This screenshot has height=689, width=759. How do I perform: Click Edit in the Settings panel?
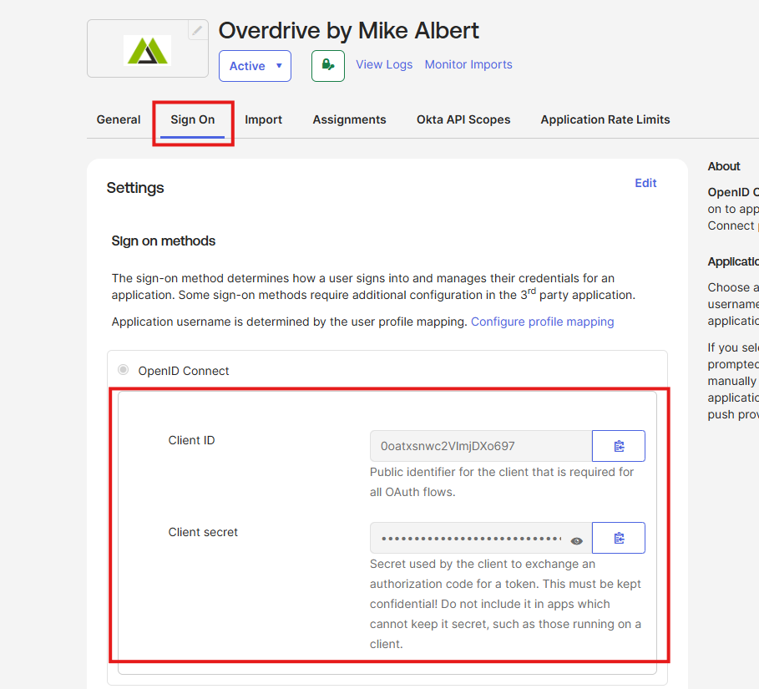tap(645, 183)
